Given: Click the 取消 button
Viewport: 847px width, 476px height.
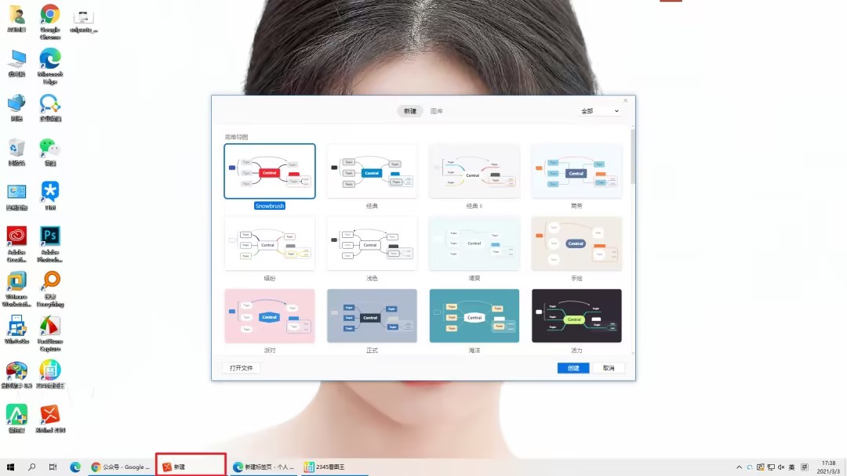Looking at the screenshot, I should [609, 368].
